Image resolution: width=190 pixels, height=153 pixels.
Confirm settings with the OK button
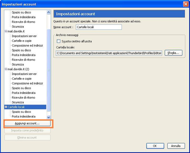coord(155,146)
